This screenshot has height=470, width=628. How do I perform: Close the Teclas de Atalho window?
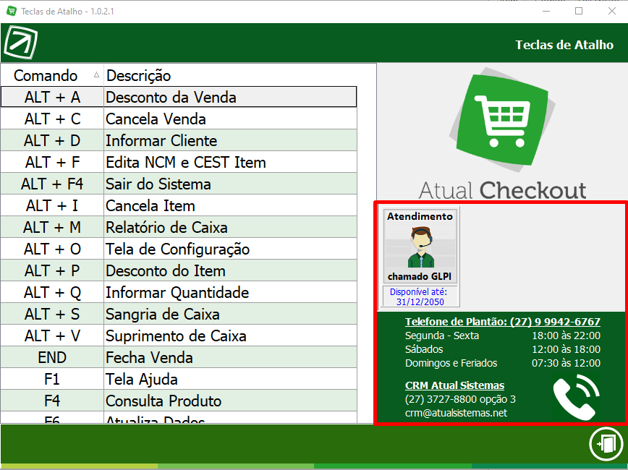[612, 11]
